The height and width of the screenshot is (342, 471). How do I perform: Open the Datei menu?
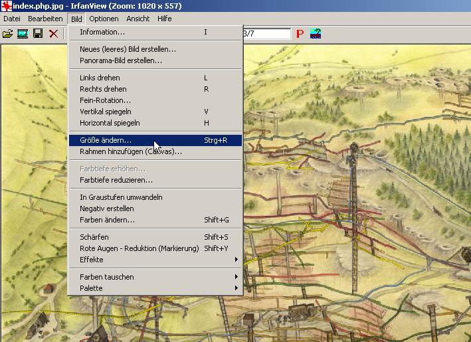(12, 19)
